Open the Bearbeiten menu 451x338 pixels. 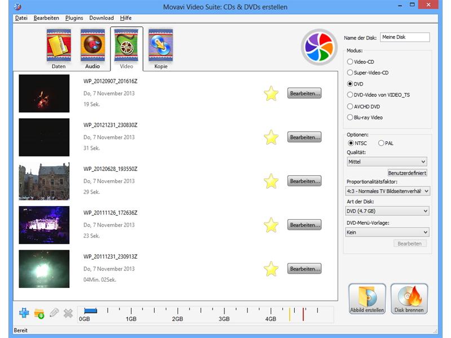[46, 18]
